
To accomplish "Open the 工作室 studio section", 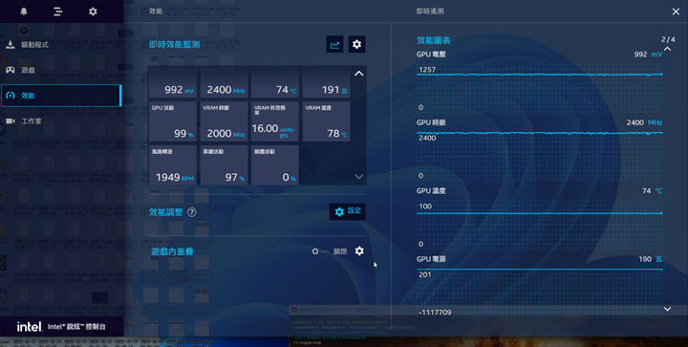I will [61, 121].
